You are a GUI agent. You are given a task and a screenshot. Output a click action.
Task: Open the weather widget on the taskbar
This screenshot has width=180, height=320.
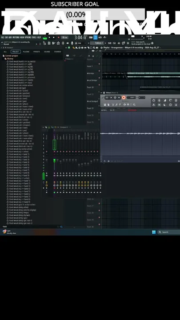click(9, 232)
